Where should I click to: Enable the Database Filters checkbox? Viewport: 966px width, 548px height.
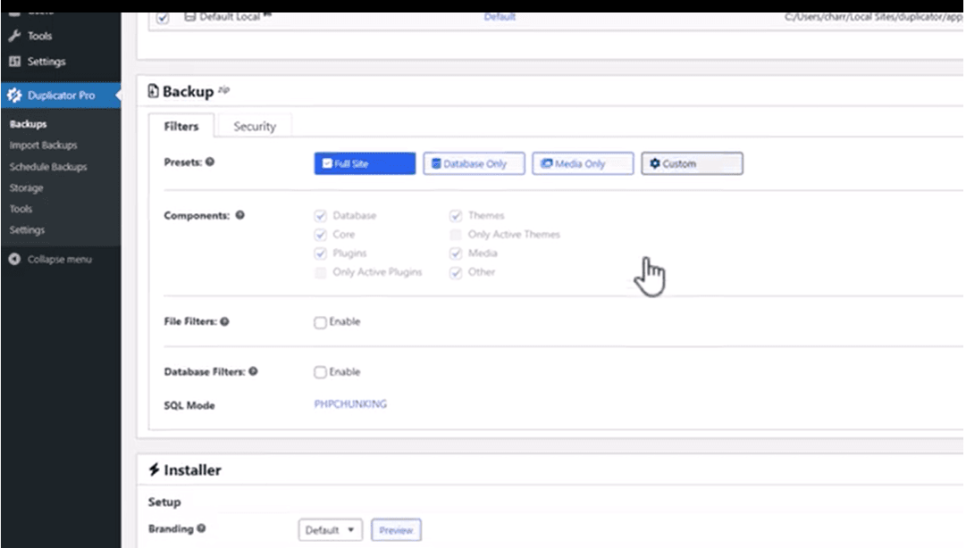[x=320, y=372]
